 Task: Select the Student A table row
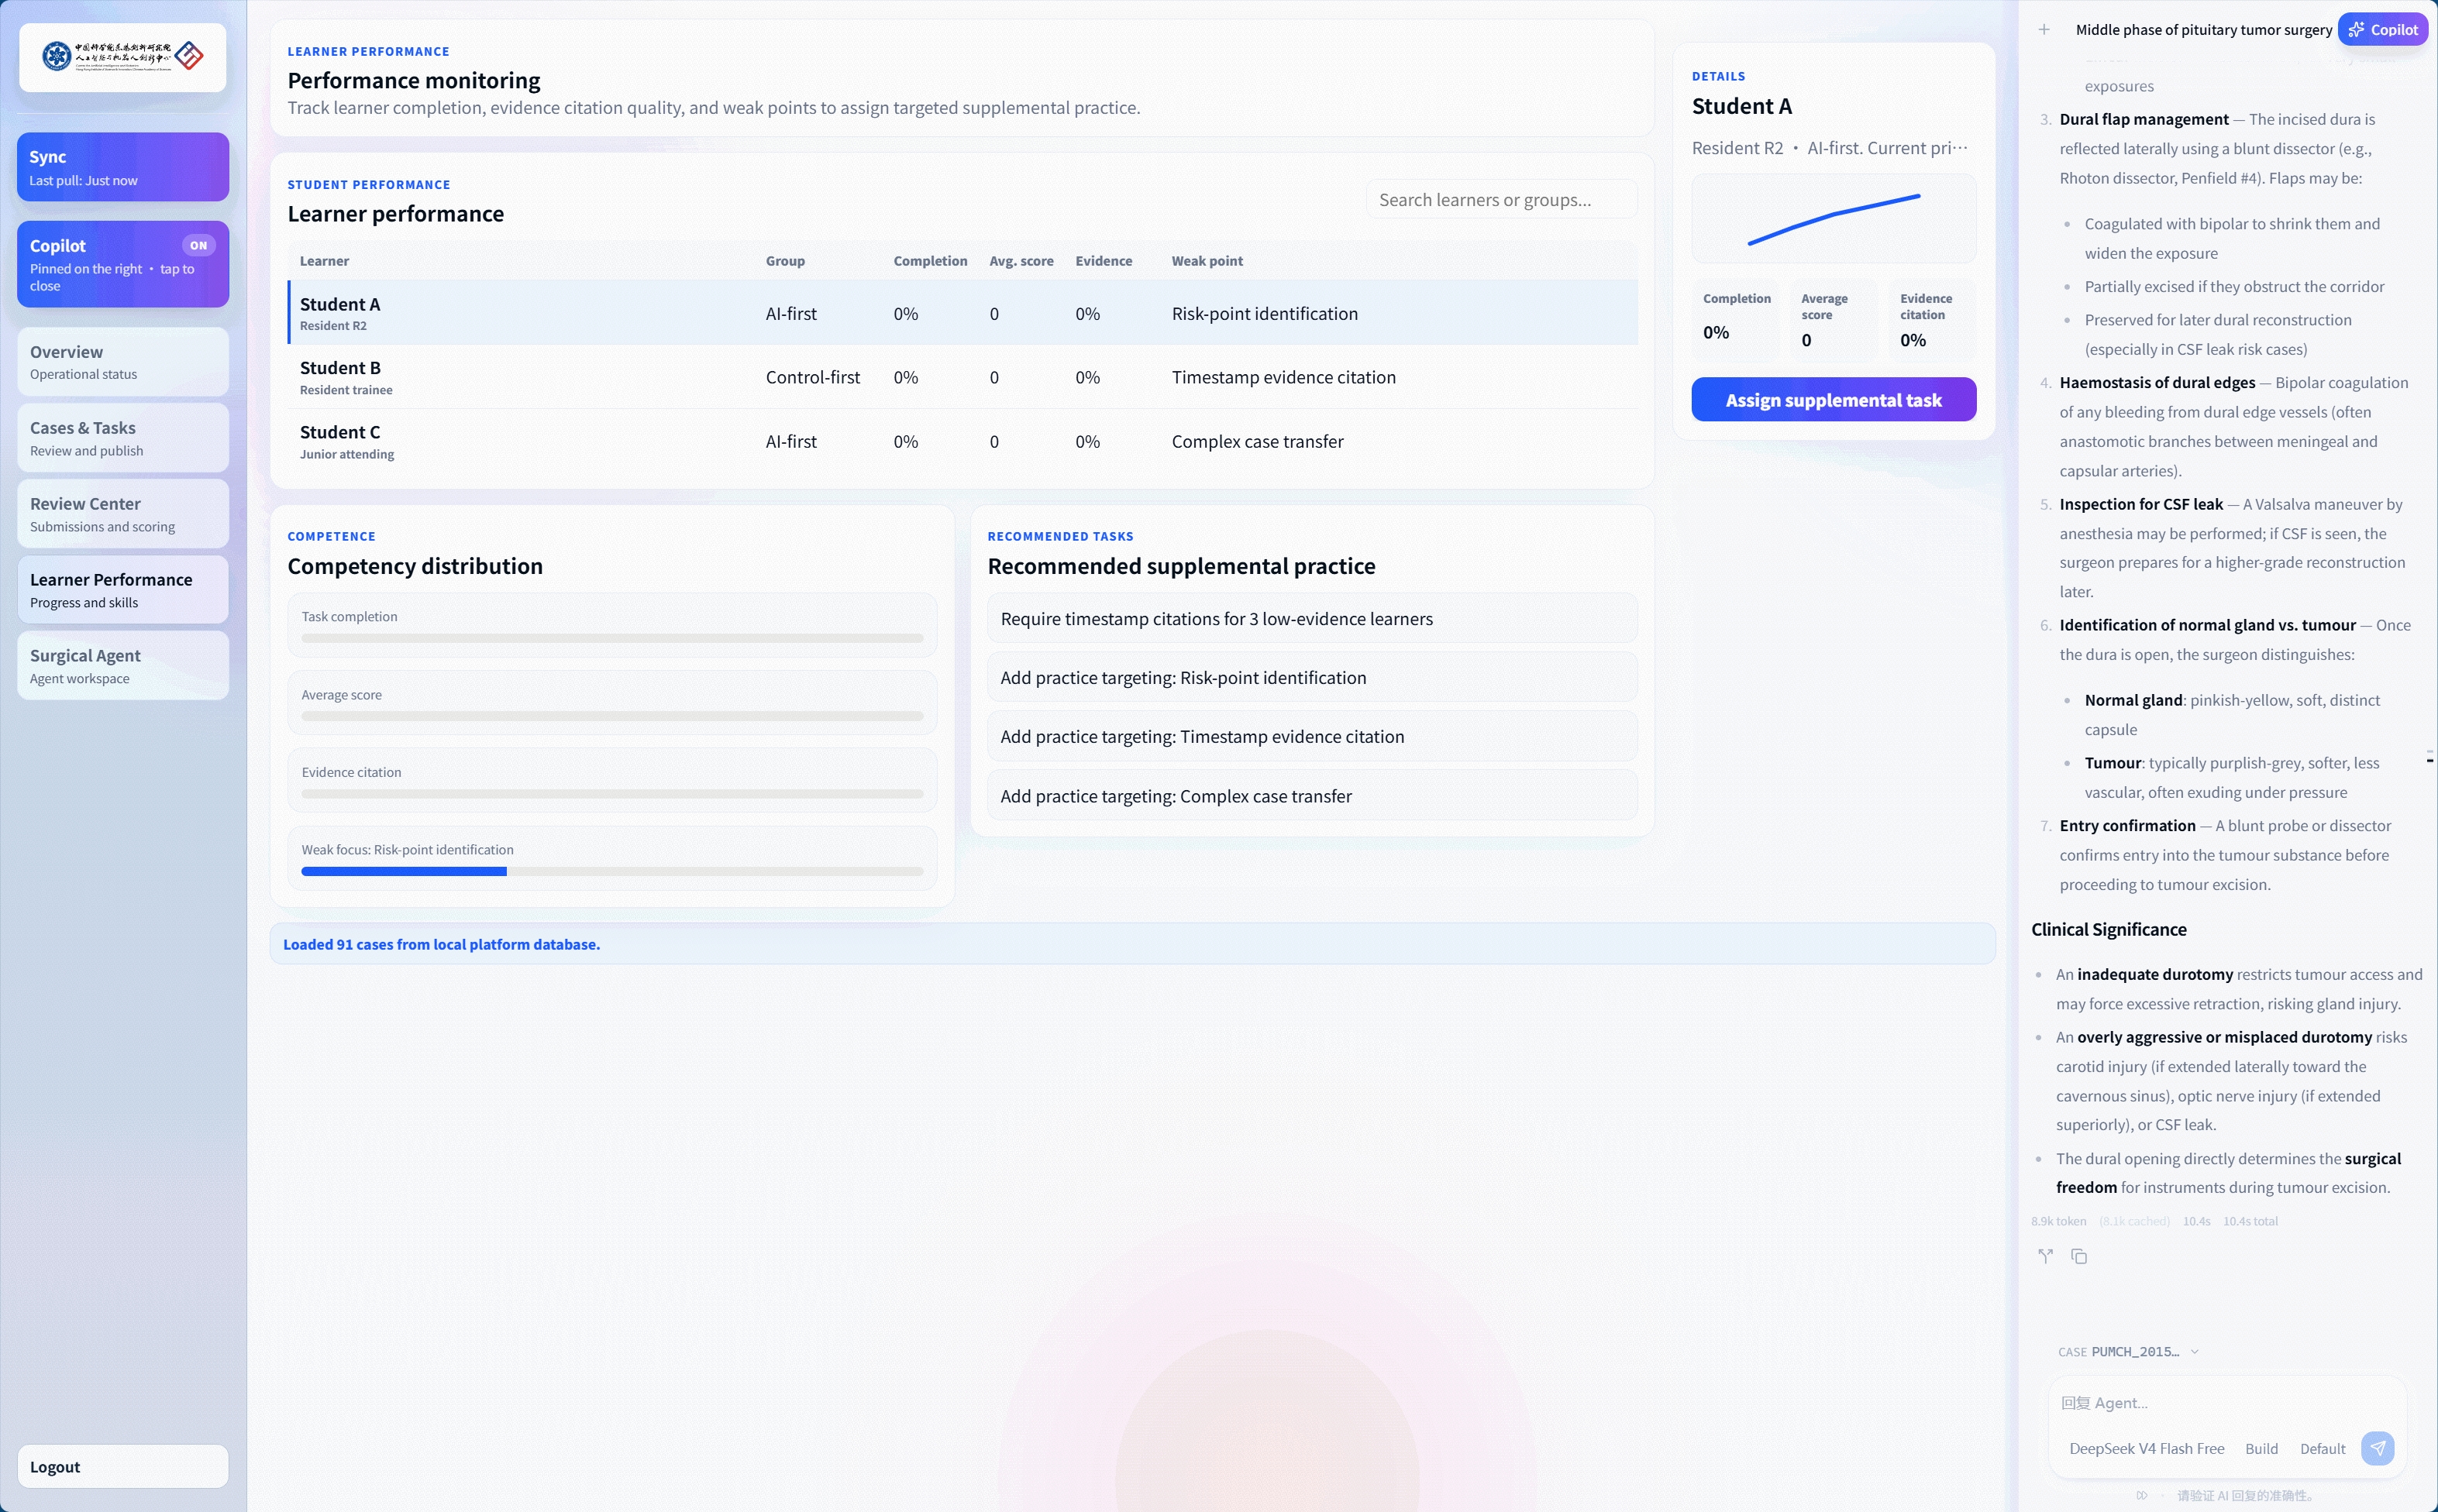point(962,313)
